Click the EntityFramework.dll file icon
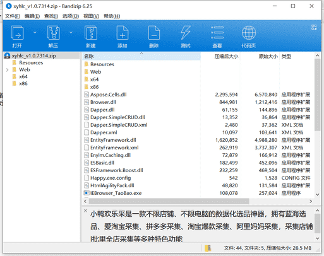Image resolution: width=324 pixels, height=256 pixels. [87, 140]
